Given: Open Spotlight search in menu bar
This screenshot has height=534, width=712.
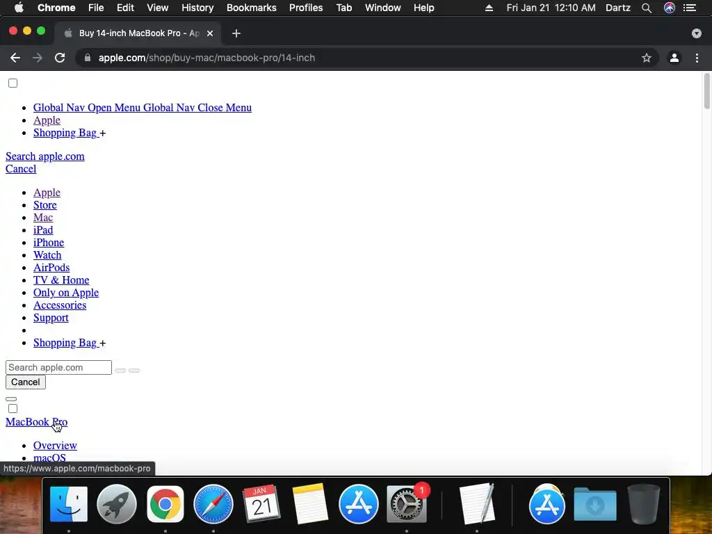Looking at the screenshot, I should click(647, 8).
